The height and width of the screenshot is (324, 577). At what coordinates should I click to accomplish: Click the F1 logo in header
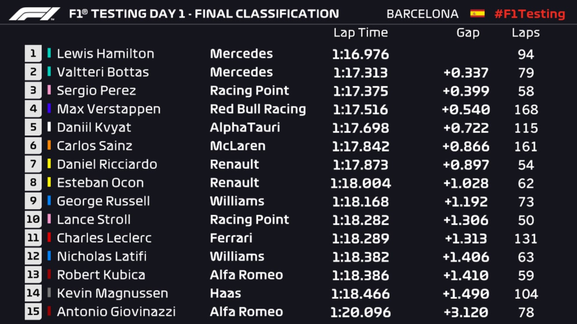tap(34, 14)
